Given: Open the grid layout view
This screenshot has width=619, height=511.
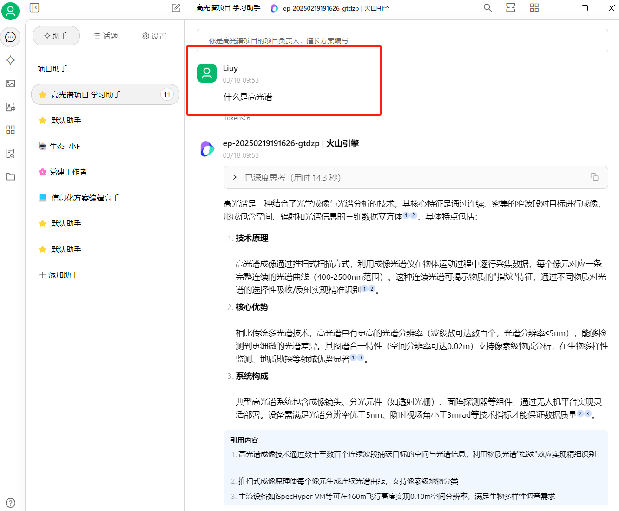Looking at the screenshot, I should tap(534, 8).
